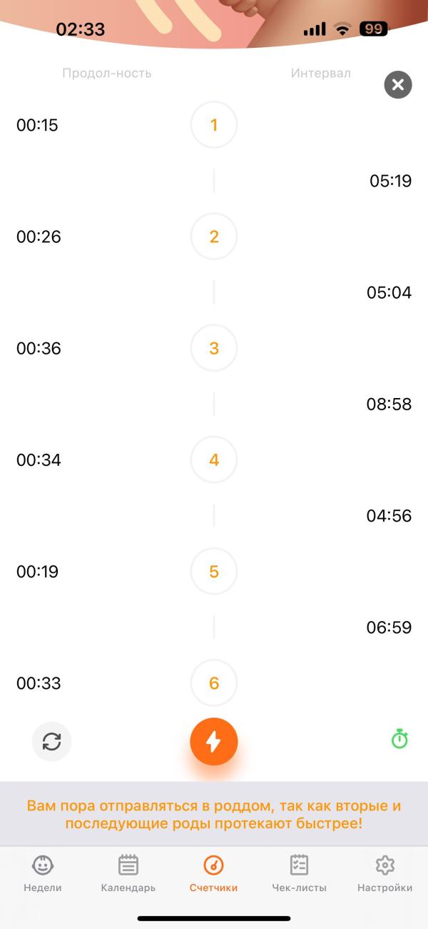
Task: Close the counter with the X button
Action: [398, 85]
